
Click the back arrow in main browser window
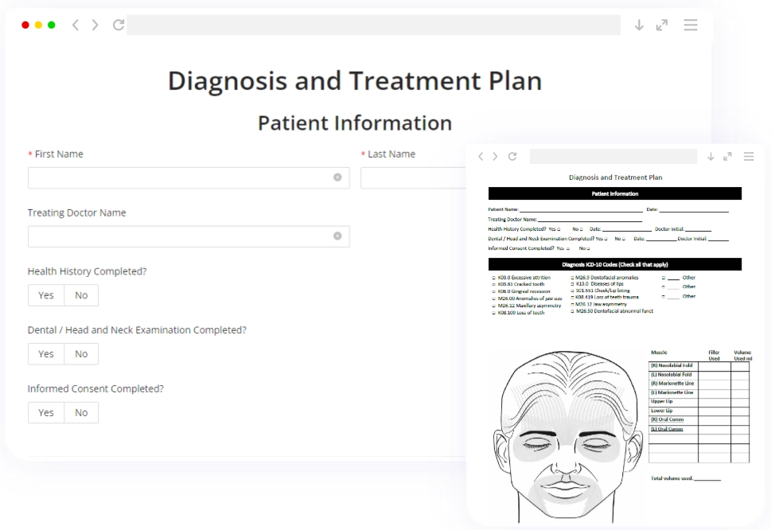click(76, 25)
